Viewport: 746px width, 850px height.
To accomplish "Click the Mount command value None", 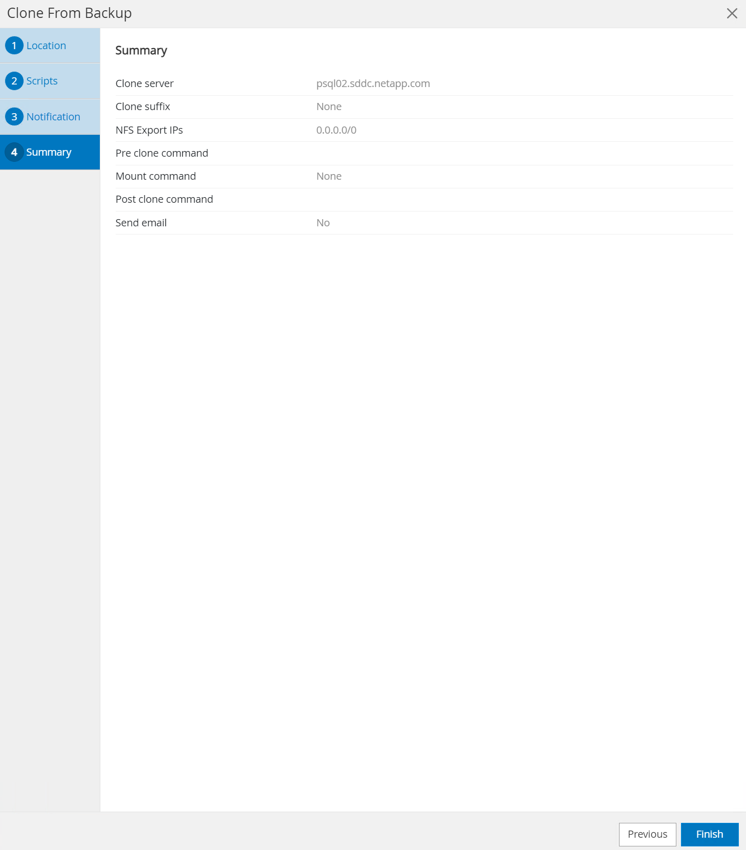I will tap(329, 176).
